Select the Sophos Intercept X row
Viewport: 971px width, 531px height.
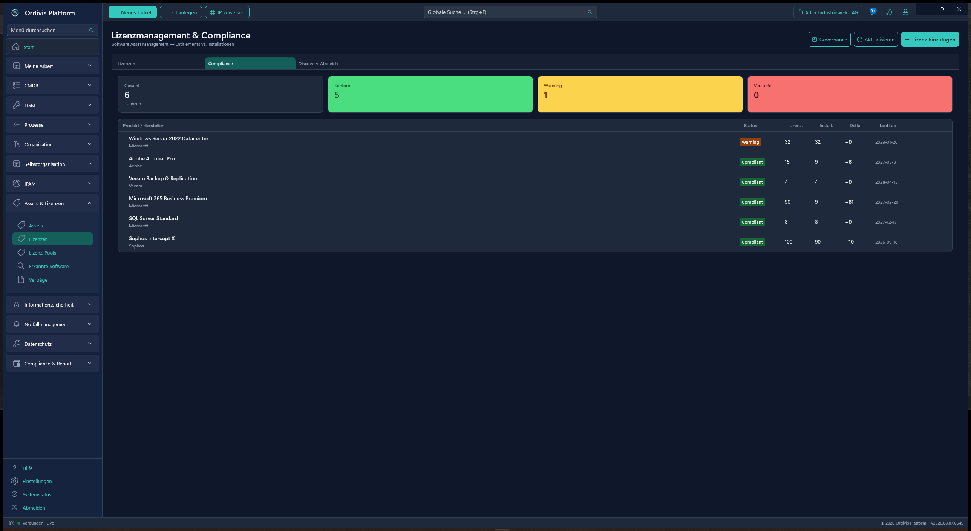(535, 242)
